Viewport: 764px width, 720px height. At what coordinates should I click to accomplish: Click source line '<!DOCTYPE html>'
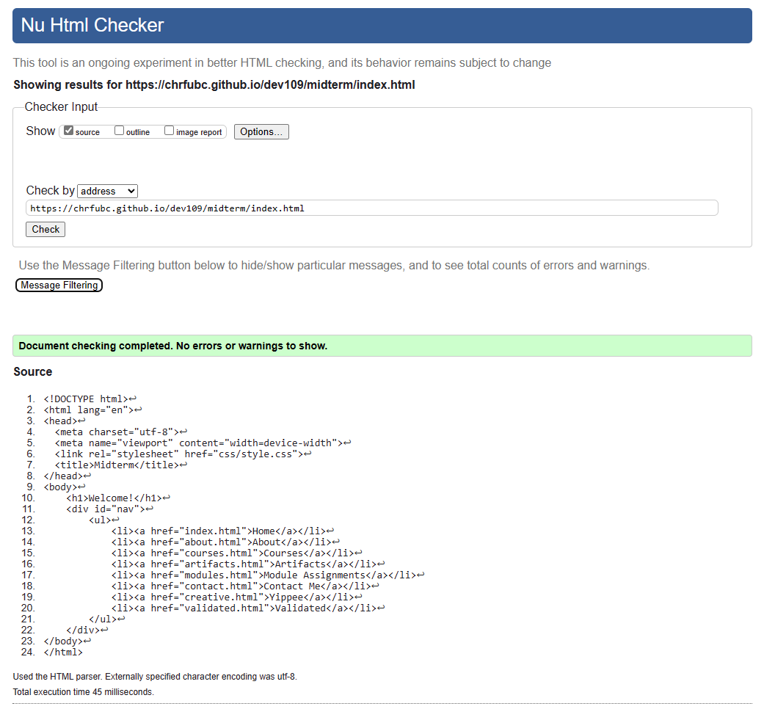tap(90, 399)
